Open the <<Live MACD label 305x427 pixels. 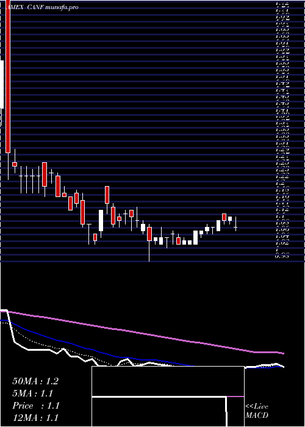(x=257, y=411)
